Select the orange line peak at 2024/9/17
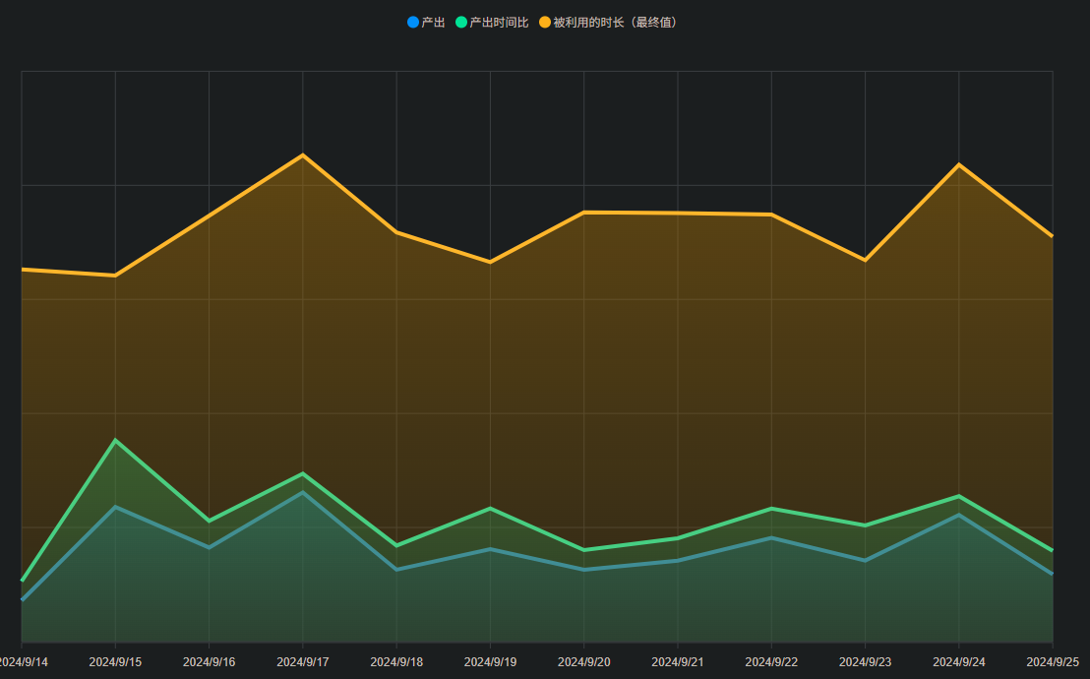The image size is (1090, 679). click(x=303, y=155)
